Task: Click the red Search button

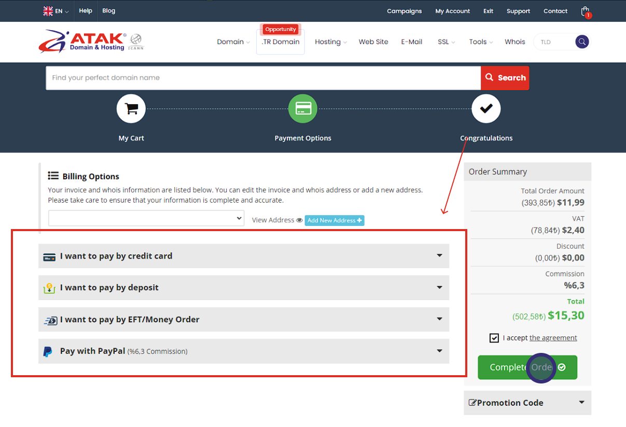Action: click(505, 78)
